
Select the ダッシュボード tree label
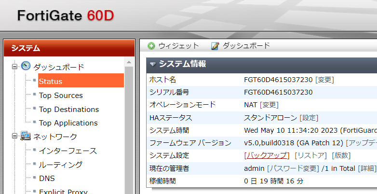59,67
